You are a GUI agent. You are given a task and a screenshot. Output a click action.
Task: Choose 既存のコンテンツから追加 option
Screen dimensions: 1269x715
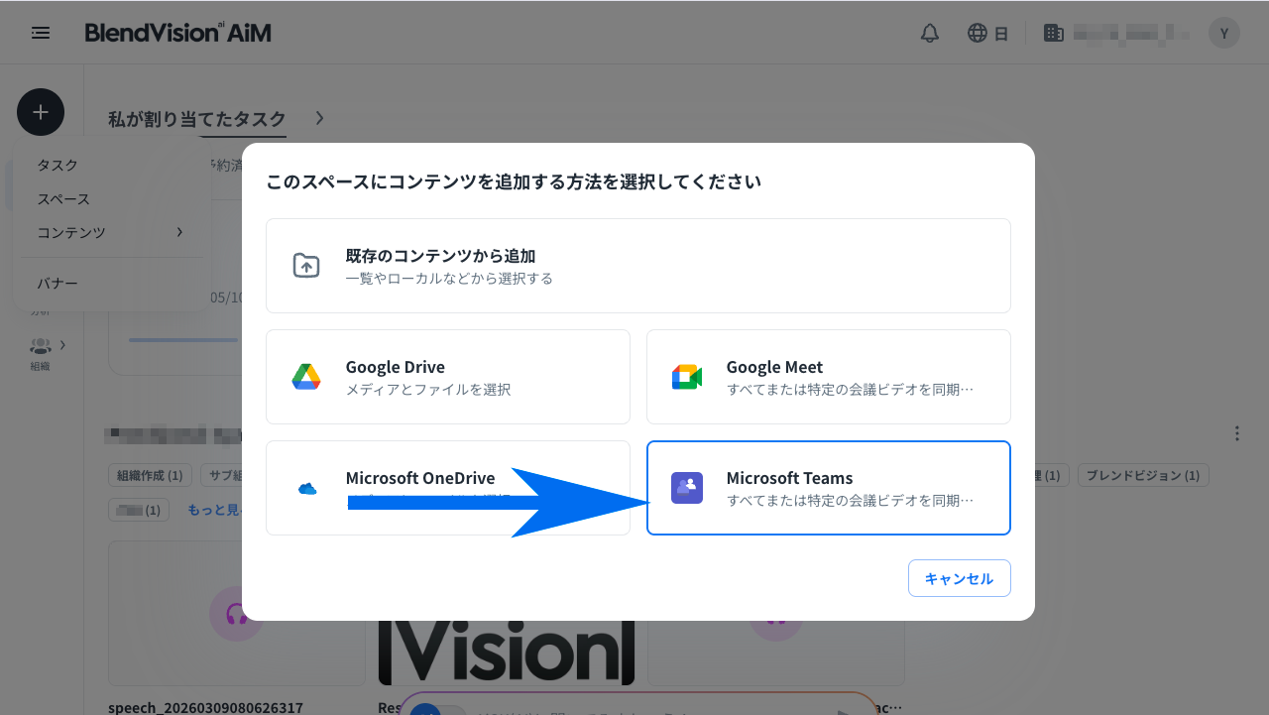pos(638,266)
